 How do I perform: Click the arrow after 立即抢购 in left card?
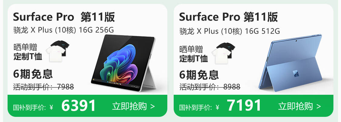pos(153,107)
